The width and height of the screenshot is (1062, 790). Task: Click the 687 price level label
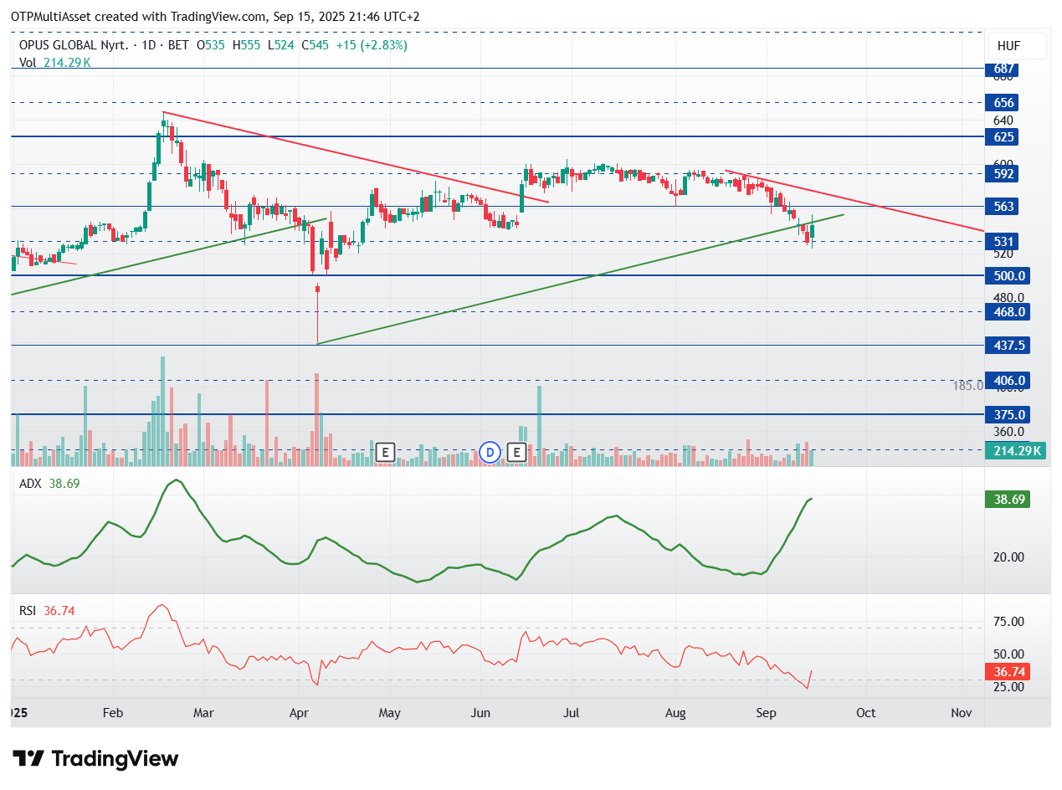(1005, 69)
